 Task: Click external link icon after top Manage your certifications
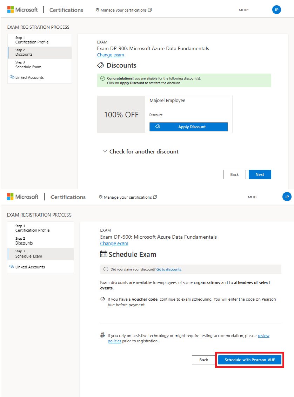[150, 10]
